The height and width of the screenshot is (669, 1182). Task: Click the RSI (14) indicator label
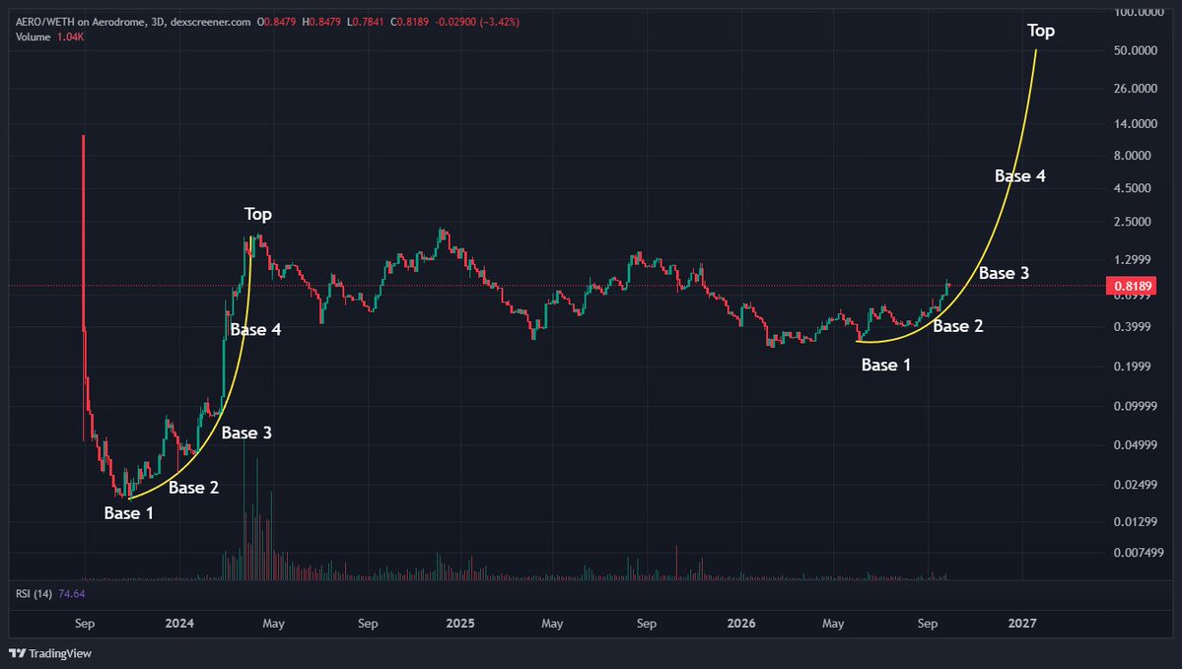[34, 594]
